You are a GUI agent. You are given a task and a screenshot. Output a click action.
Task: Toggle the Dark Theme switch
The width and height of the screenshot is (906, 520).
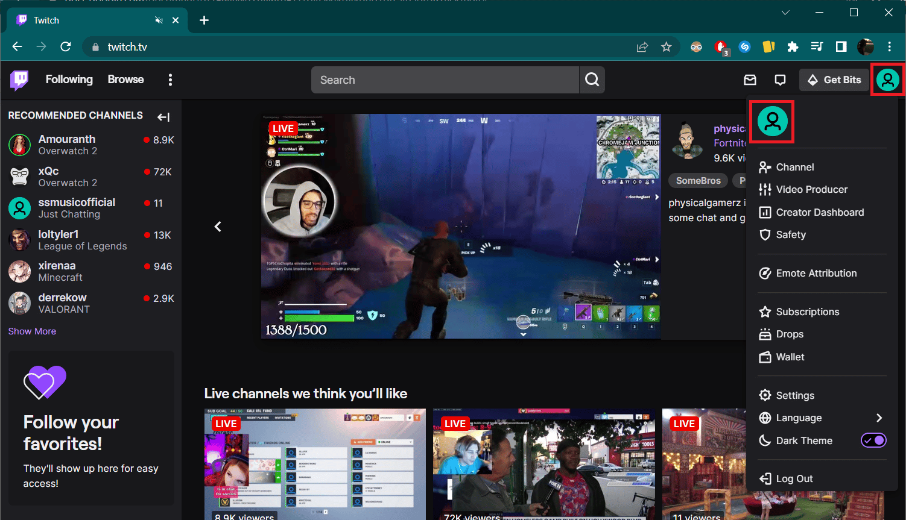(x=873, y=440)
